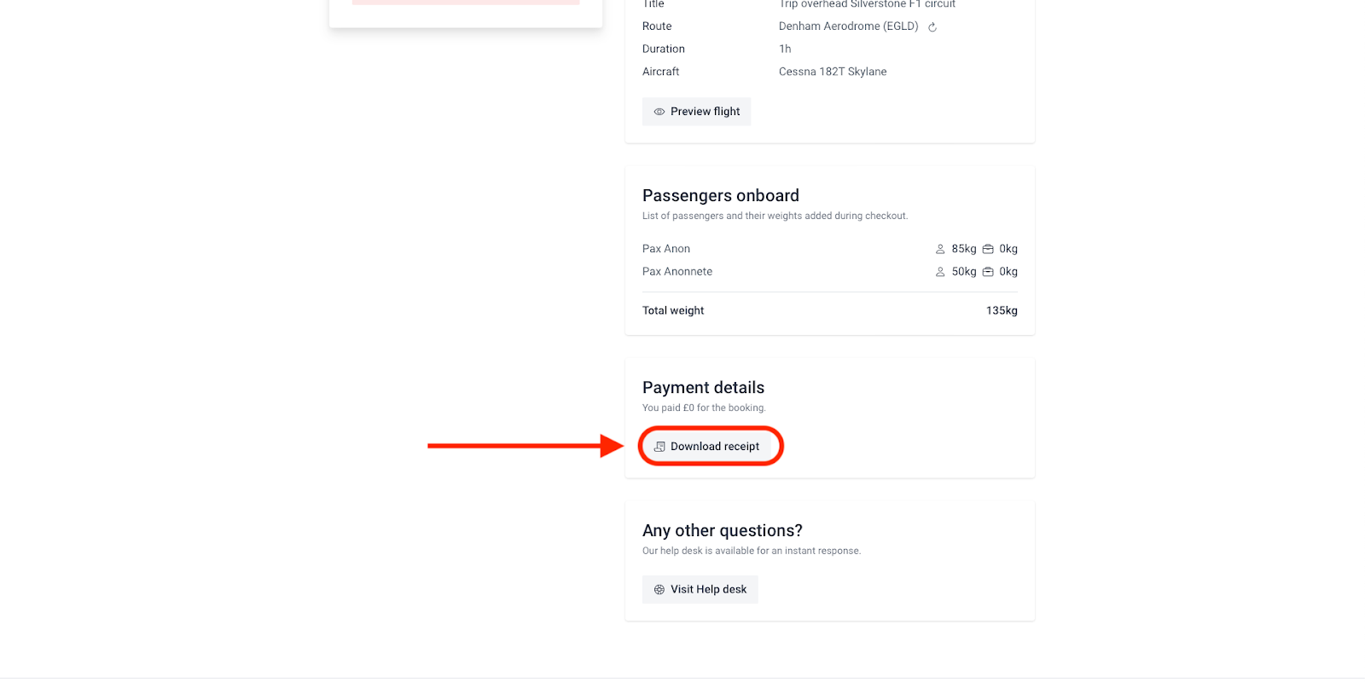Click the lifebuoy icon in Visit Help desk
This screenshot has width=1365, height=682.
(659, 589)
